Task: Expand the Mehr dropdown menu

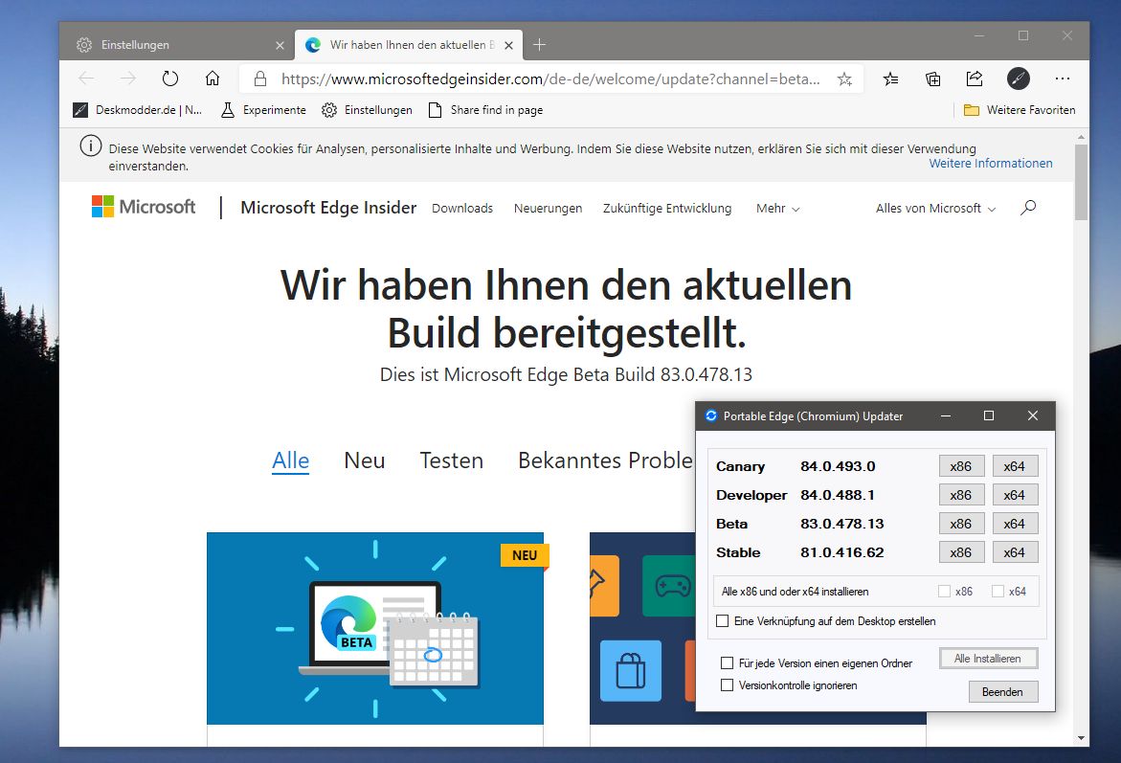Action: click(x=778, y=208)
